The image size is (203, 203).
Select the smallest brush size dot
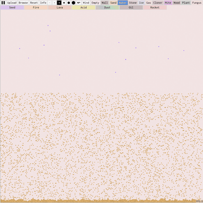[50, 2]
